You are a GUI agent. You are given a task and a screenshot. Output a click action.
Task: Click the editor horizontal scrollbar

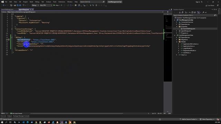point(77,113)
